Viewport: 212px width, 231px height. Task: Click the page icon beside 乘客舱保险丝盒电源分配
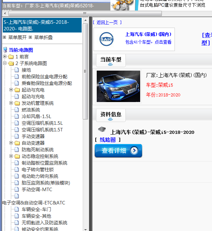click(x=17, y=83)
